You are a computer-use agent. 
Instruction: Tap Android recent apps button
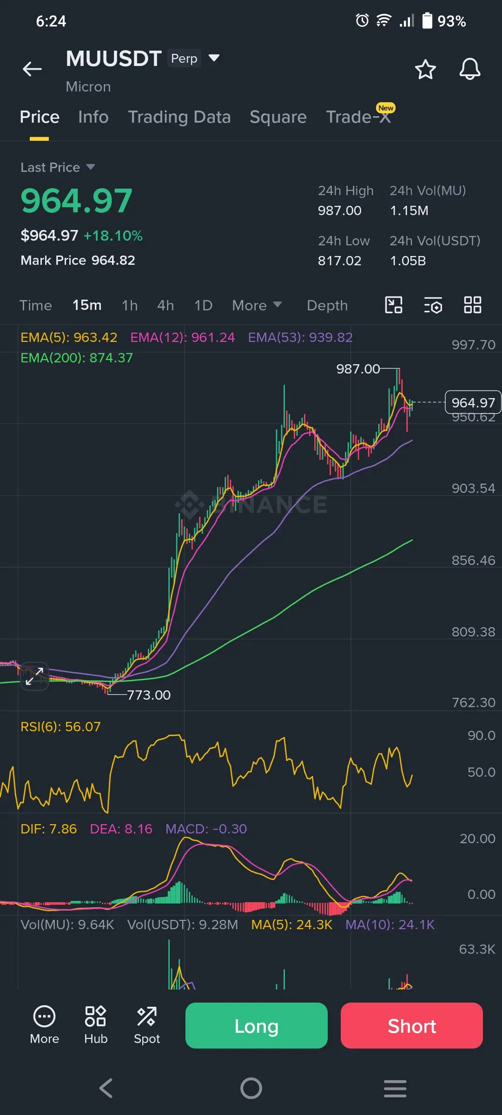click(x=395, y=1088)
